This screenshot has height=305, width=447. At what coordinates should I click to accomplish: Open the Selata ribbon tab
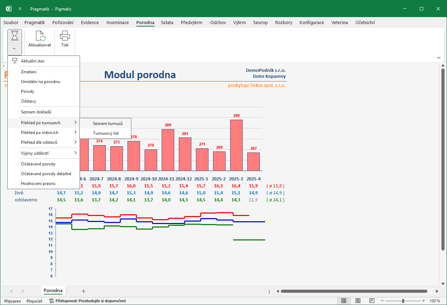167,22
